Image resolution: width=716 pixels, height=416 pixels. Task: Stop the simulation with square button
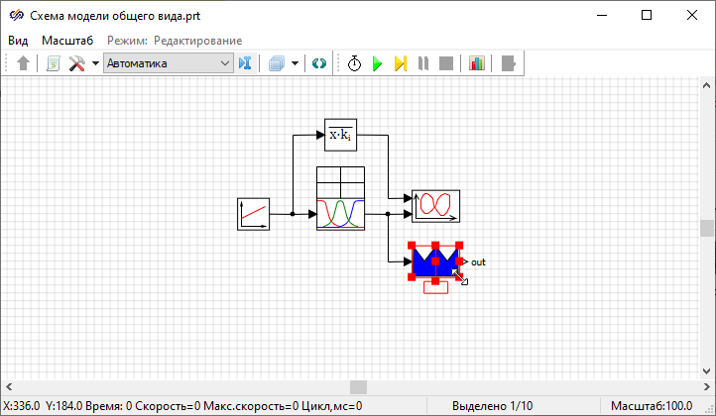446,63
